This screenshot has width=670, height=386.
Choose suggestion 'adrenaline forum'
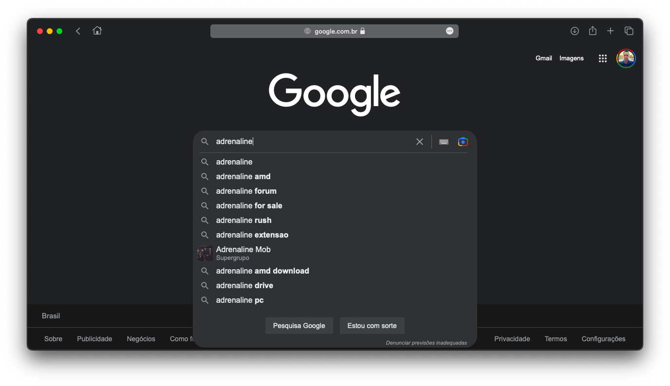(x=335, y=191)
